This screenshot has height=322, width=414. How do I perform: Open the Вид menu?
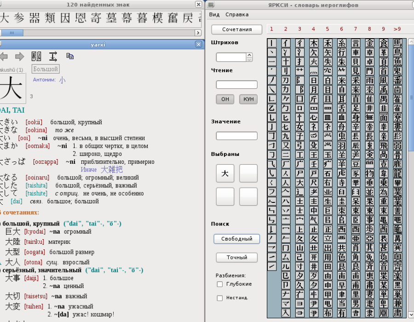(214, 15)
